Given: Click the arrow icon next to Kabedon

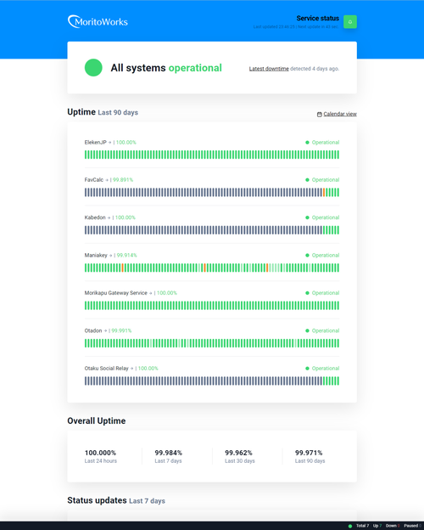Looking at the screenshot, I should click(109, 217).
